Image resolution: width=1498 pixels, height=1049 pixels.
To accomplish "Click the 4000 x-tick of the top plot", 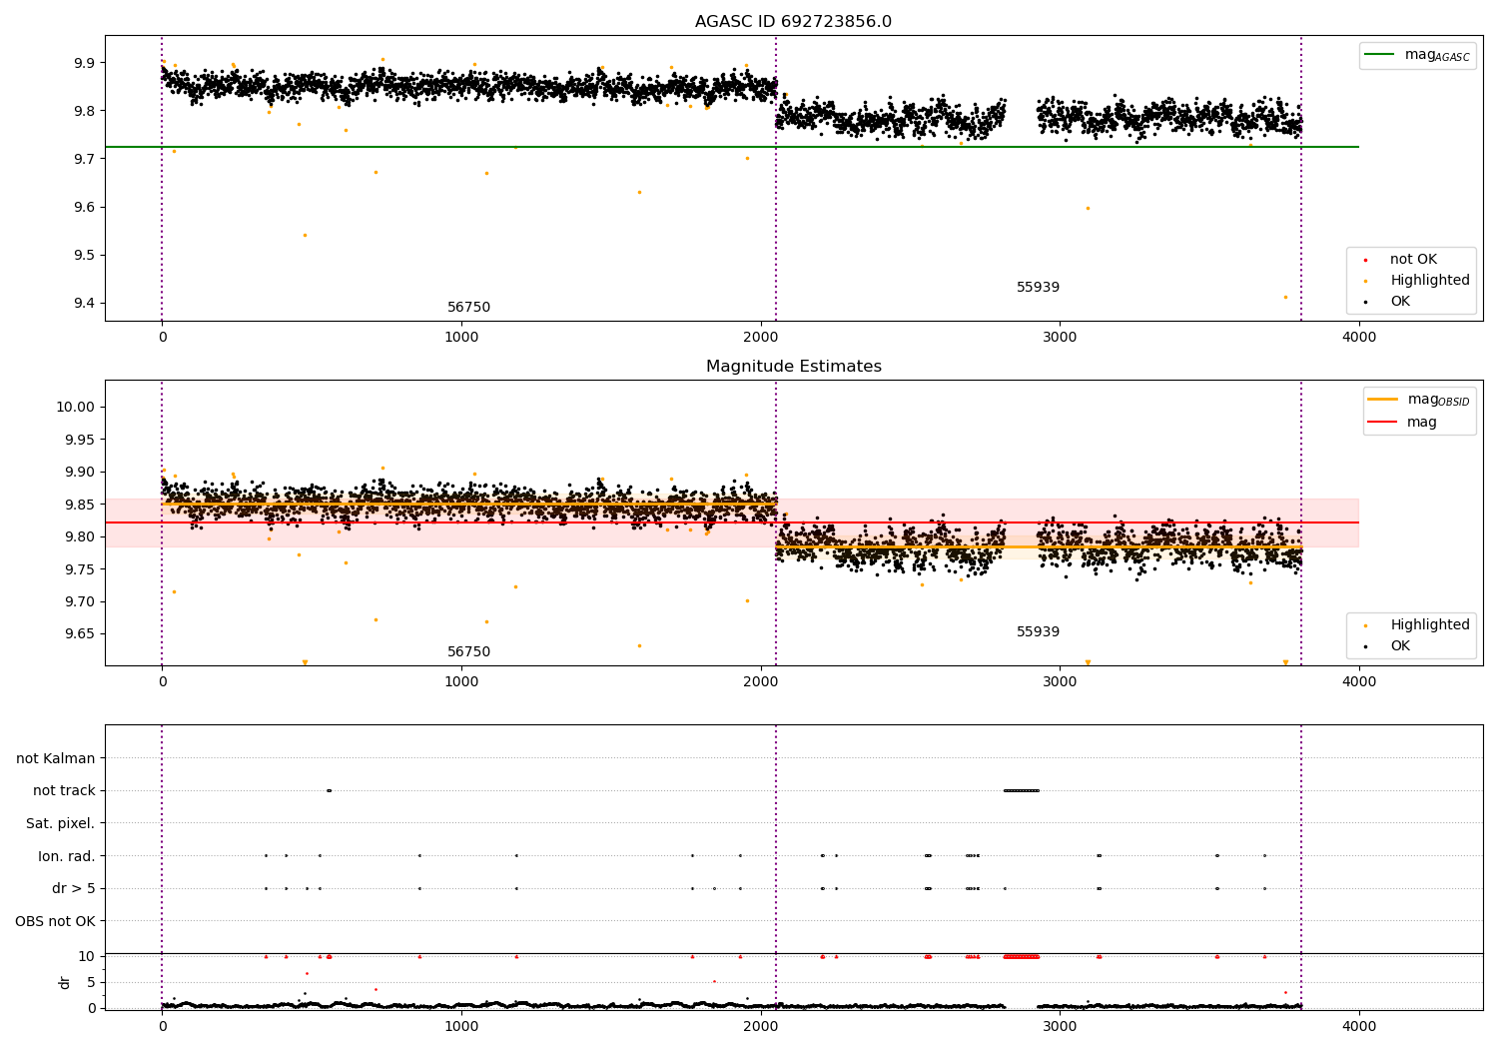I will 1359,338.
